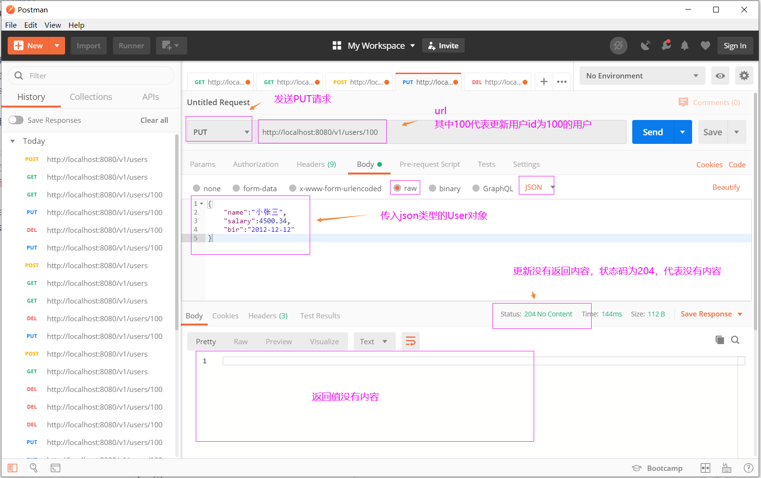This screenshot has height=478, width=761.
Task: Click the main window vertical scrollbar
Action: (x=756, y=210)
